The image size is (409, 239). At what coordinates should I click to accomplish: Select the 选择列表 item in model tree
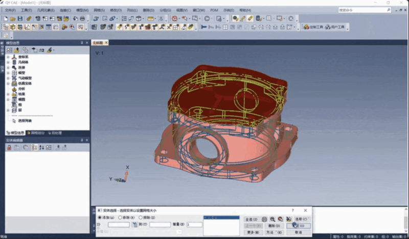(25, 121)
